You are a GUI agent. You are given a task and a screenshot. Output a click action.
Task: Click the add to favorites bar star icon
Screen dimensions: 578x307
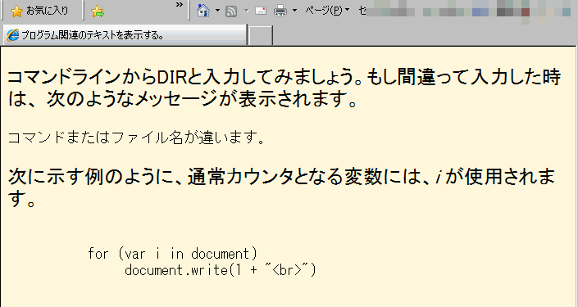click(98, 11)
